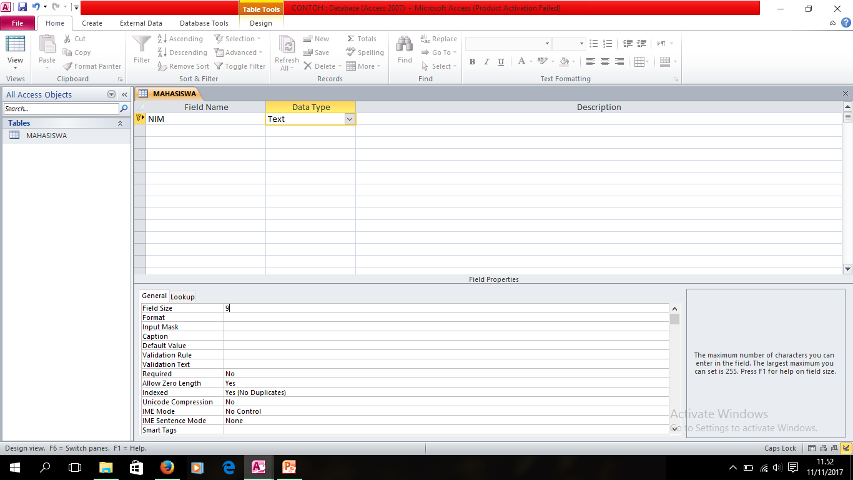Open the Windows Start menu
The image size is (853, 480).
[14, 467]
